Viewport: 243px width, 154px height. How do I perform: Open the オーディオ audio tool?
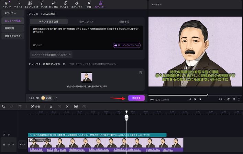coord(42,4)
